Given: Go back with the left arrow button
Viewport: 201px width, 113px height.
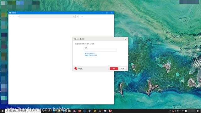Looking at the screenshot, I should [10, 17].
